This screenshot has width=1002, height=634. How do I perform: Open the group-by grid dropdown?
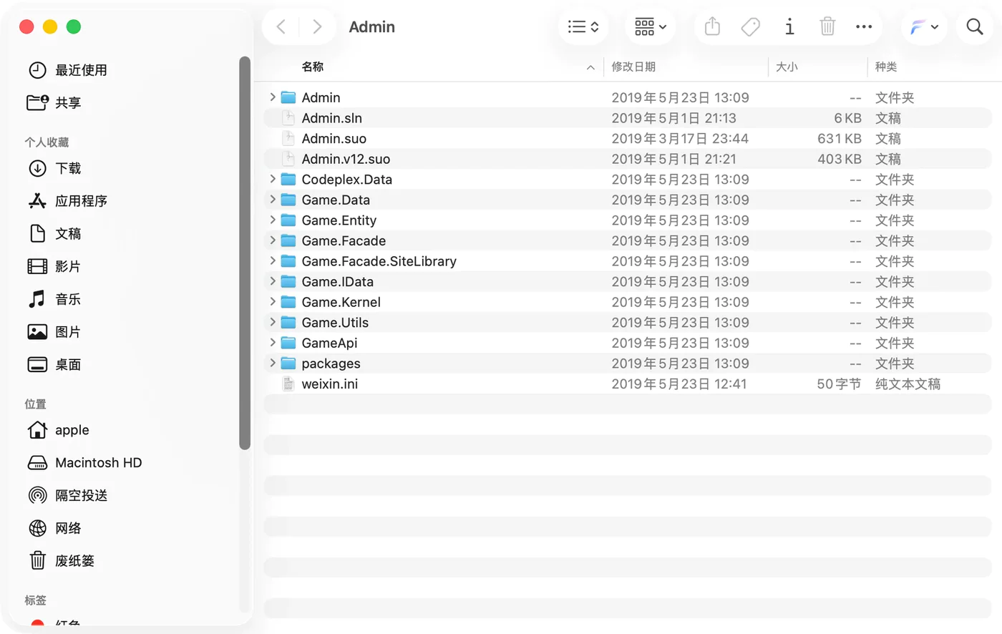point(650,27)
